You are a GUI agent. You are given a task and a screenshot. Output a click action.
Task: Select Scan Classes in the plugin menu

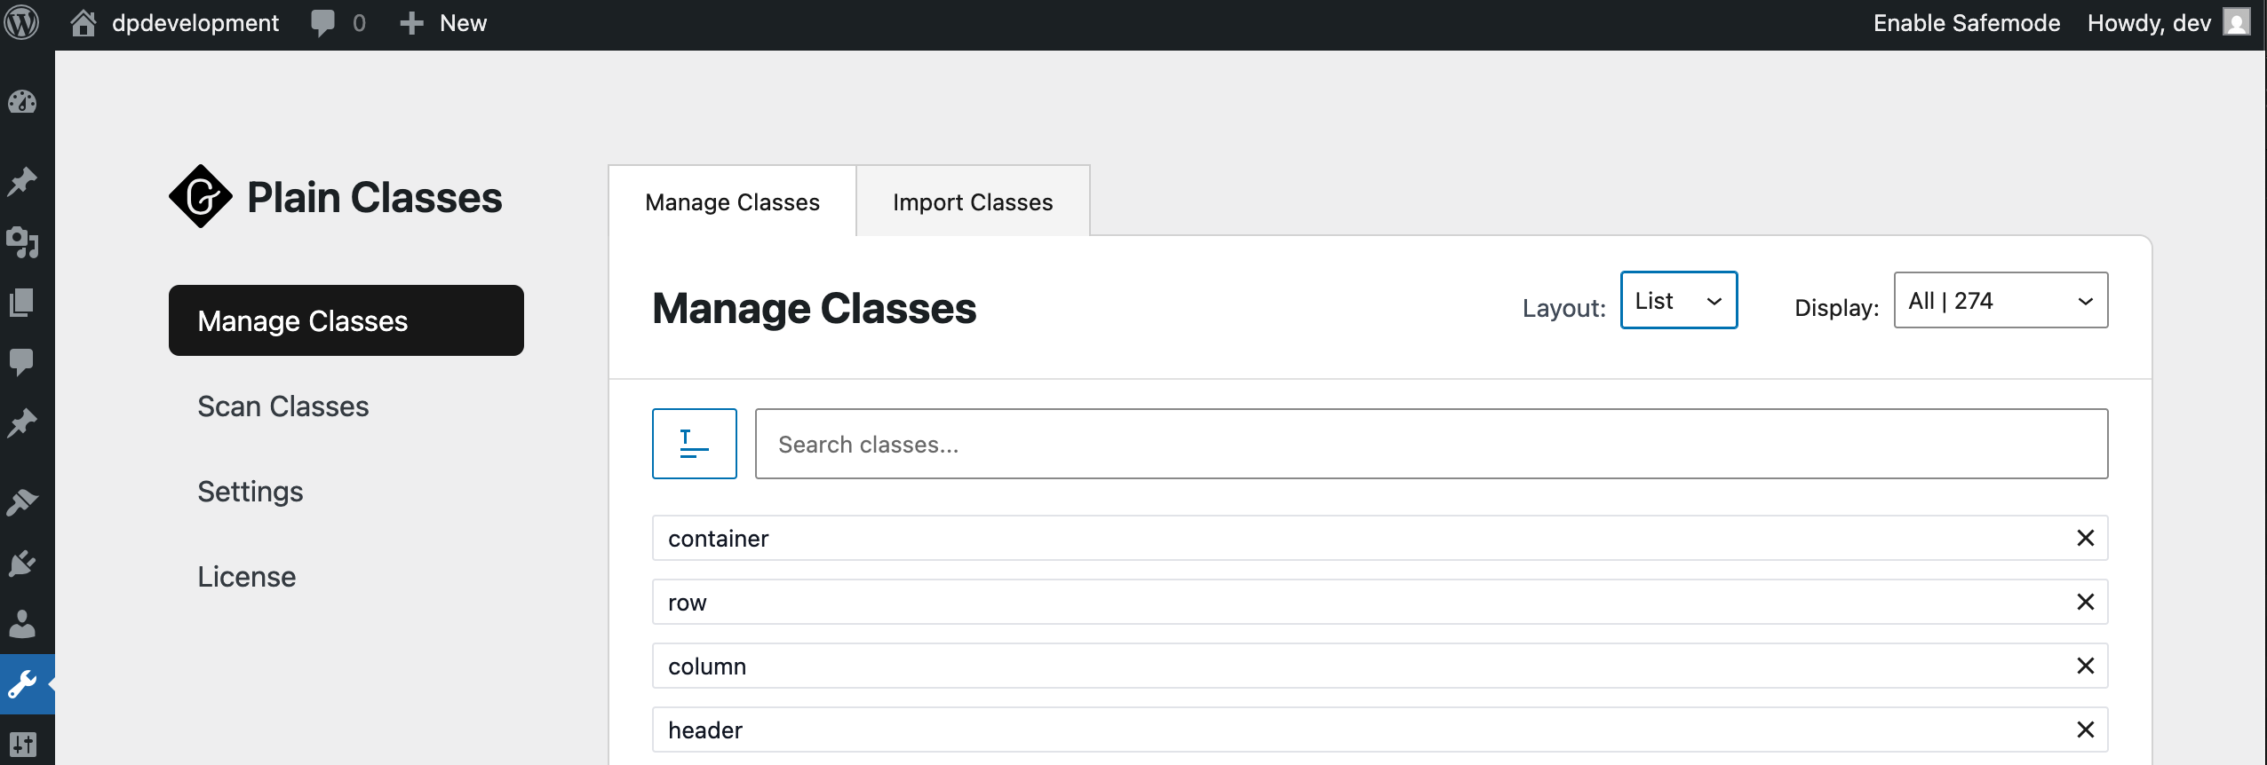pyautogui.click(x=283, y=406)
